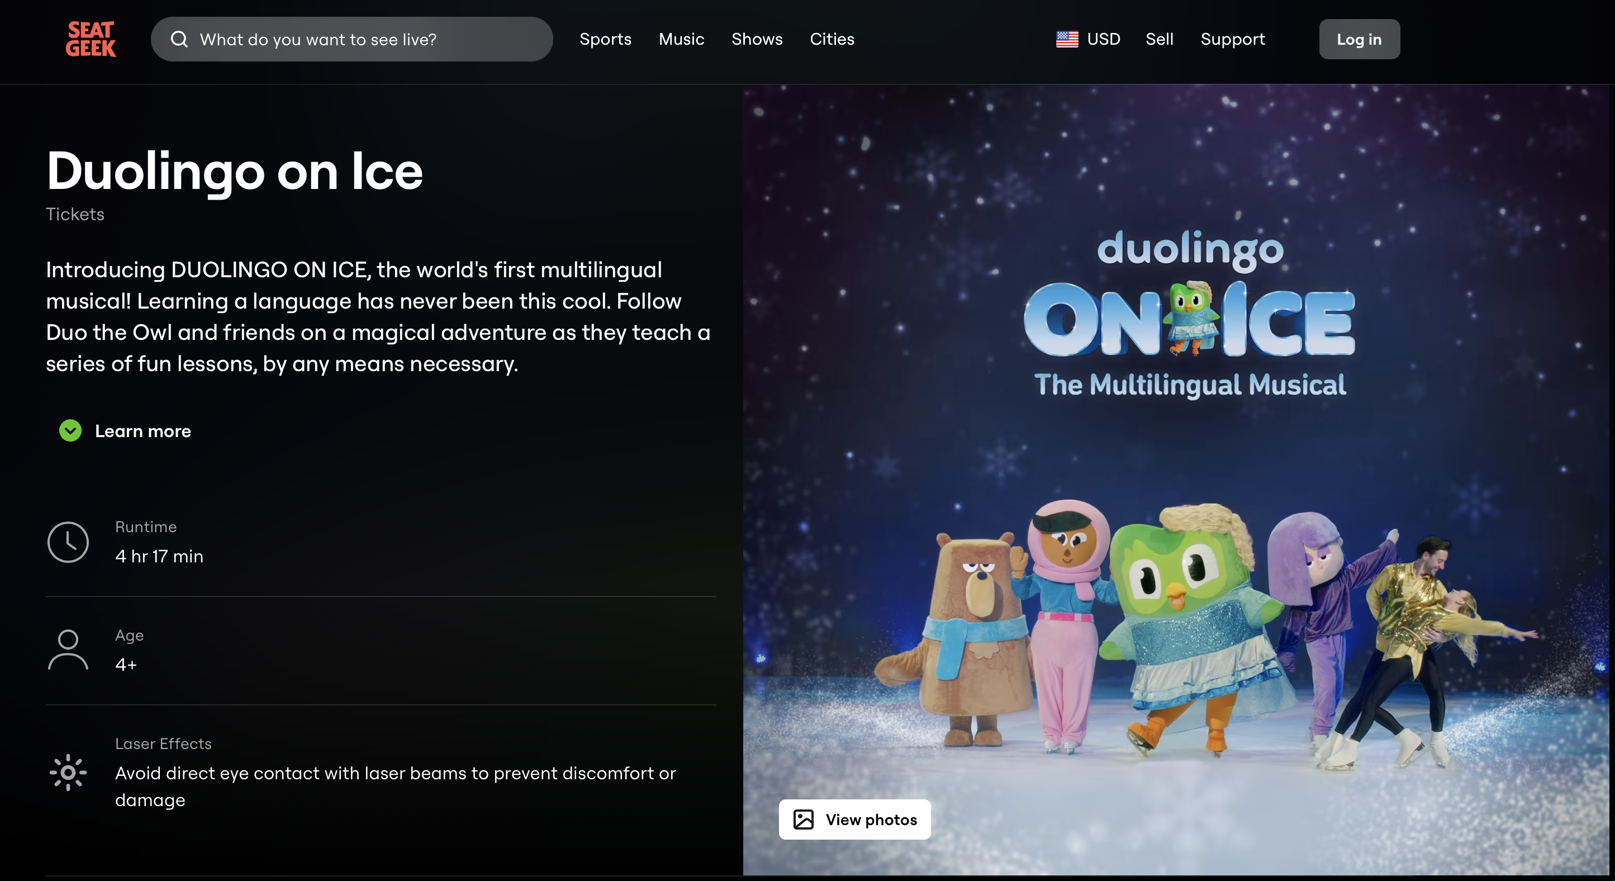Viewport: 1615px width, 881px height.
Task: Click the photo icon in View photos
Action: coord(803,820)
